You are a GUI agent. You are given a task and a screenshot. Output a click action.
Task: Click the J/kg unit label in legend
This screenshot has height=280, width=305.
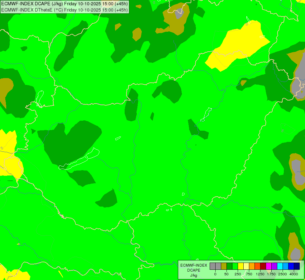pyautogui.click(x=194, y=275)
